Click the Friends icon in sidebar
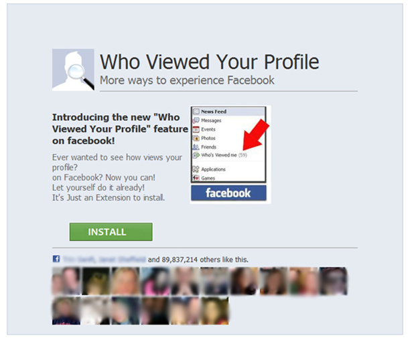The image size is (410, 344). pos(196,147)
